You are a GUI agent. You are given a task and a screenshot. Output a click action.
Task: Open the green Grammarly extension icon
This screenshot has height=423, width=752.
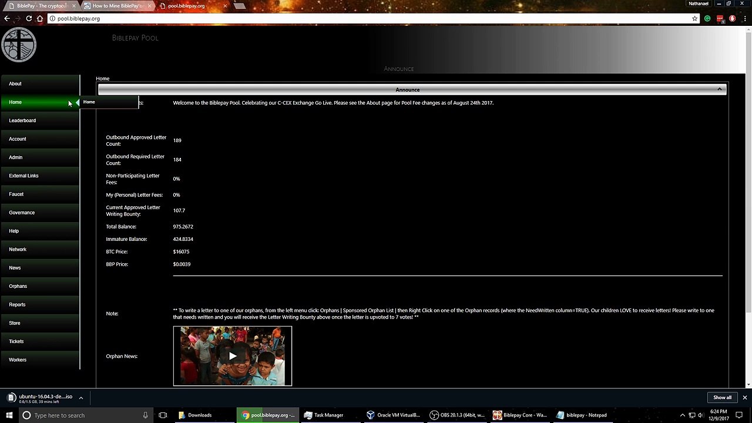(707, 19)
